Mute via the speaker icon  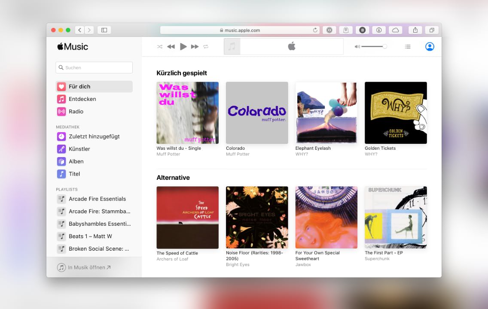357,47
